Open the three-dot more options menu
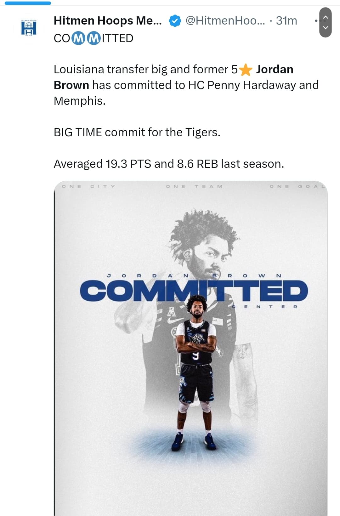The height and width of the screenshot is (516, 340). [x=317, y=21]
